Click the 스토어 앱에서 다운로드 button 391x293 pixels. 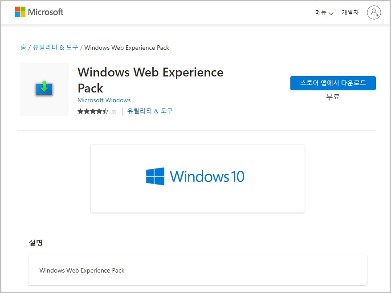(x=333, y=83)
